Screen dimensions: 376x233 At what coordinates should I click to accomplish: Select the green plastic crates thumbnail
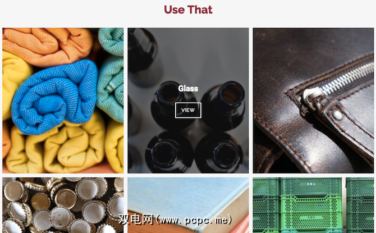coord(313,205)
